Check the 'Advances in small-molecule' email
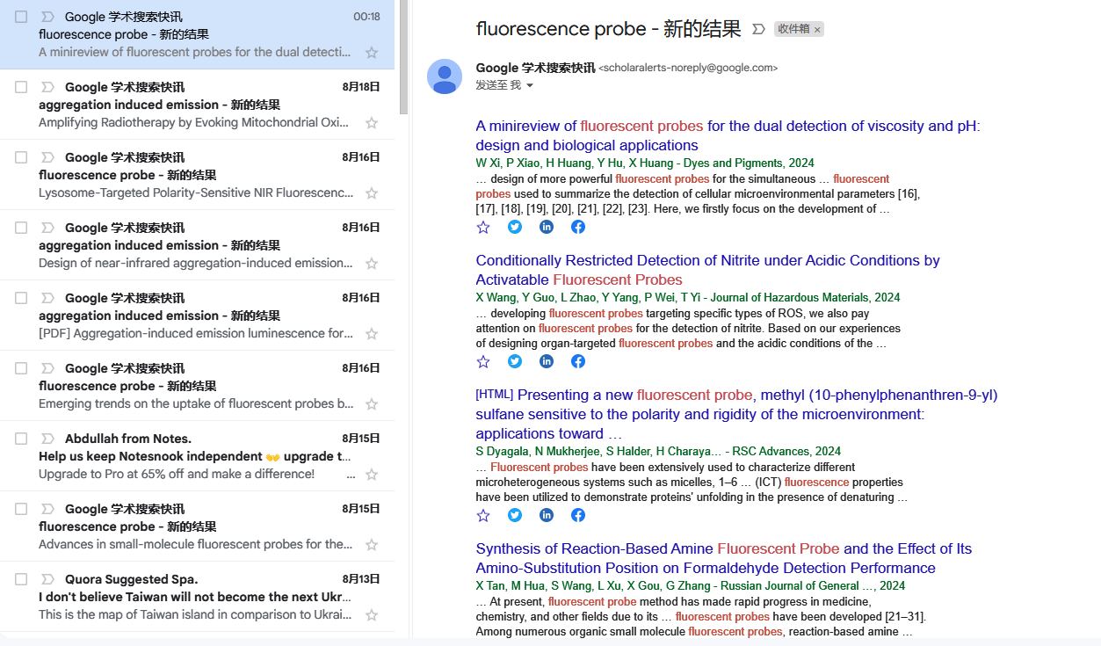Image resolution: width=1101 pixels, height=646 pixels. coord(21,509)
